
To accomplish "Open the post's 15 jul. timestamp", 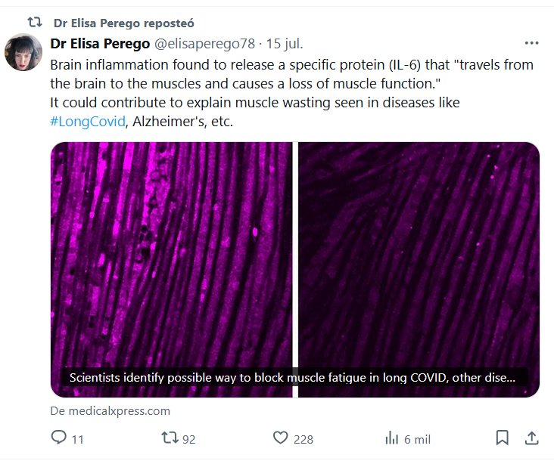I will point(284,44).
